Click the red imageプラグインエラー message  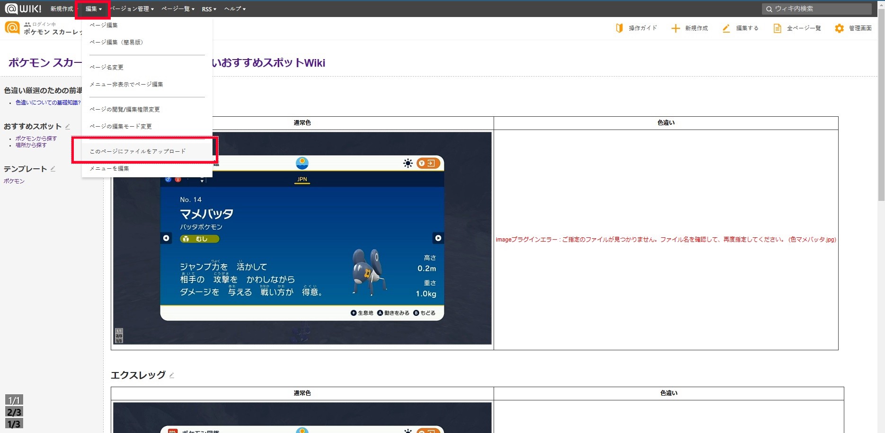pos(666,240)
